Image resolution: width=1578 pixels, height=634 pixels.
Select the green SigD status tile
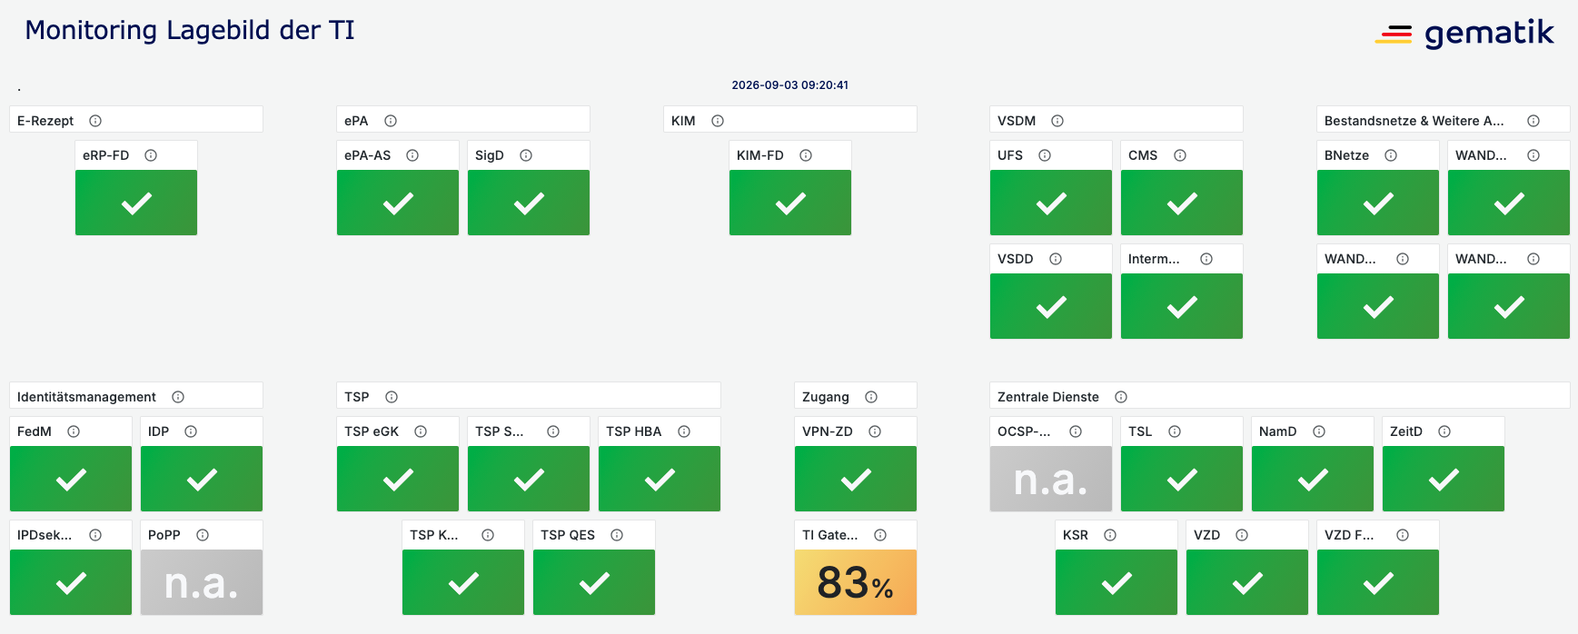pyautogui.click(x=529, y=203)
